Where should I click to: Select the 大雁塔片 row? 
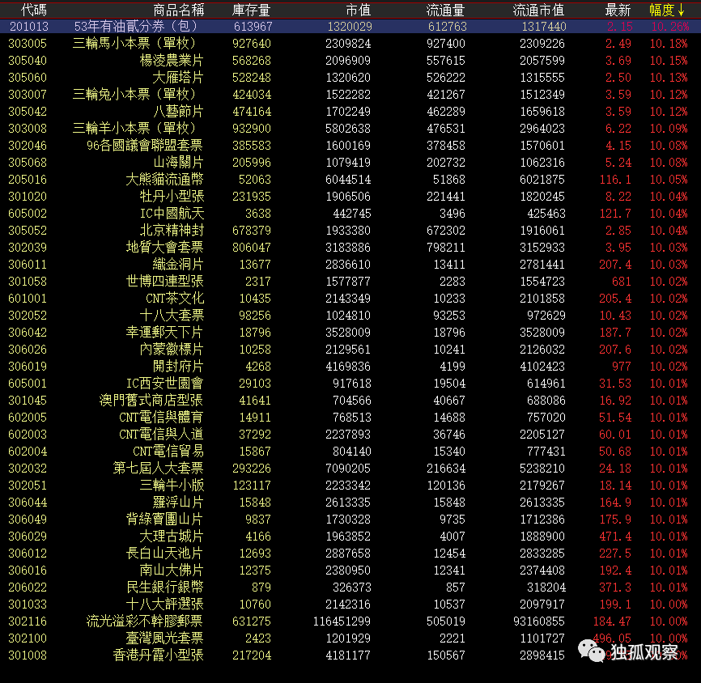click(x=350, y=78)
